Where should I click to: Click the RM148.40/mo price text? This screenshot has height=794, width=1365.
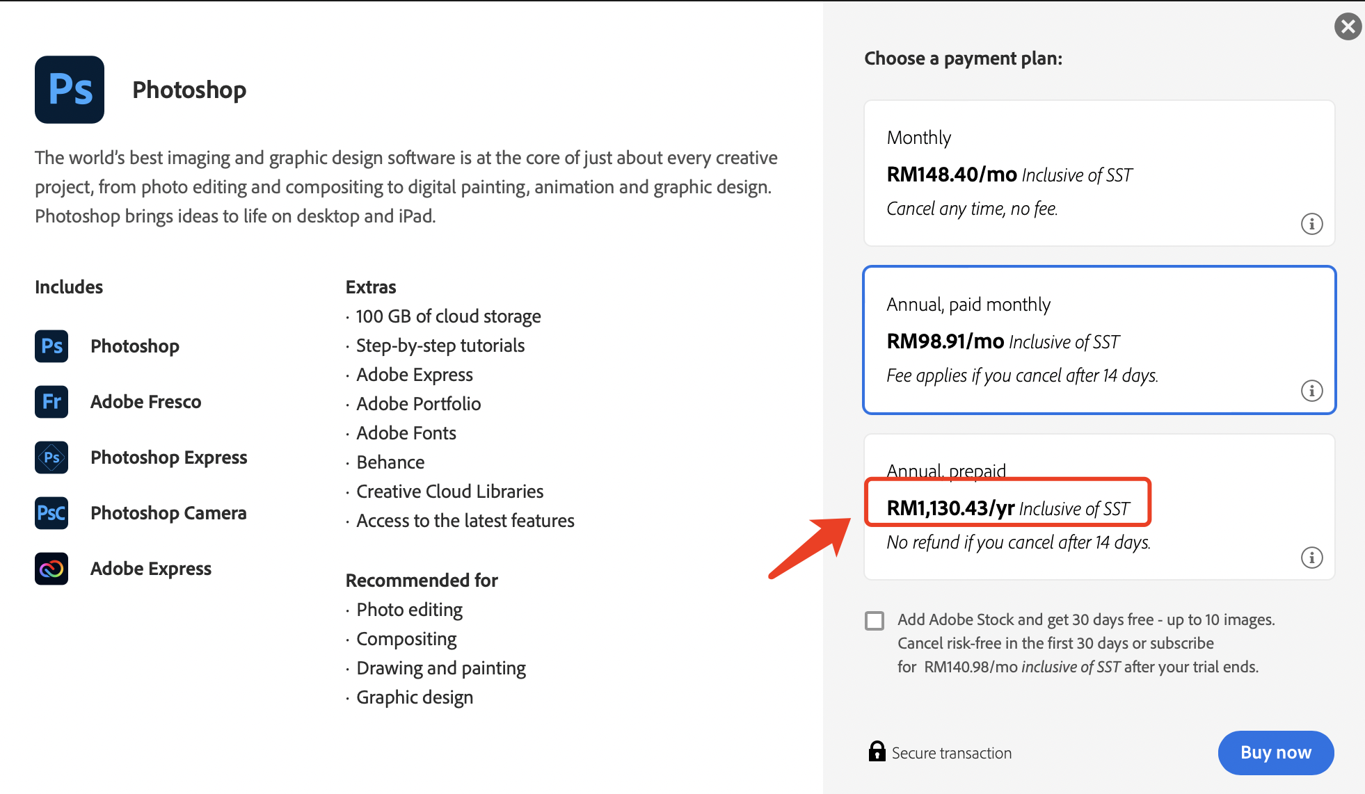pyautogui.click(x=952, y=175)
